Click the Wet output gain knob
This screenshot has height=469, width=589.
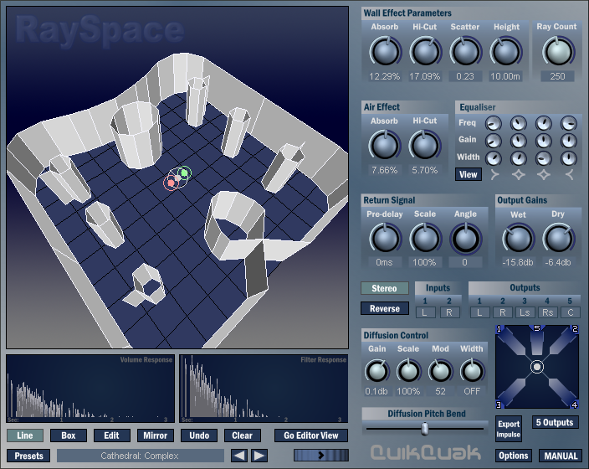pos(518,239)
